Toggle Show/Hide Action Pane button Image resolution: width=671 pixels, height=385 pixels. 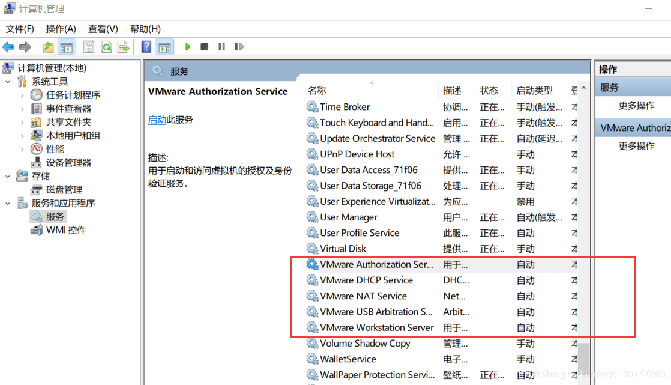coord(164,47)
